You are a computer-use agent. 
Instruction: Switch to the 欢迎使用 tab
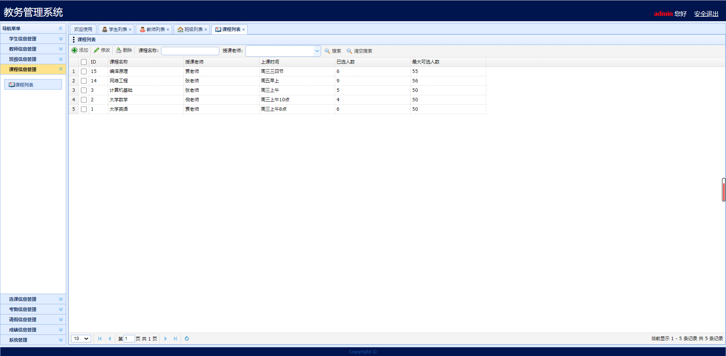83,29
